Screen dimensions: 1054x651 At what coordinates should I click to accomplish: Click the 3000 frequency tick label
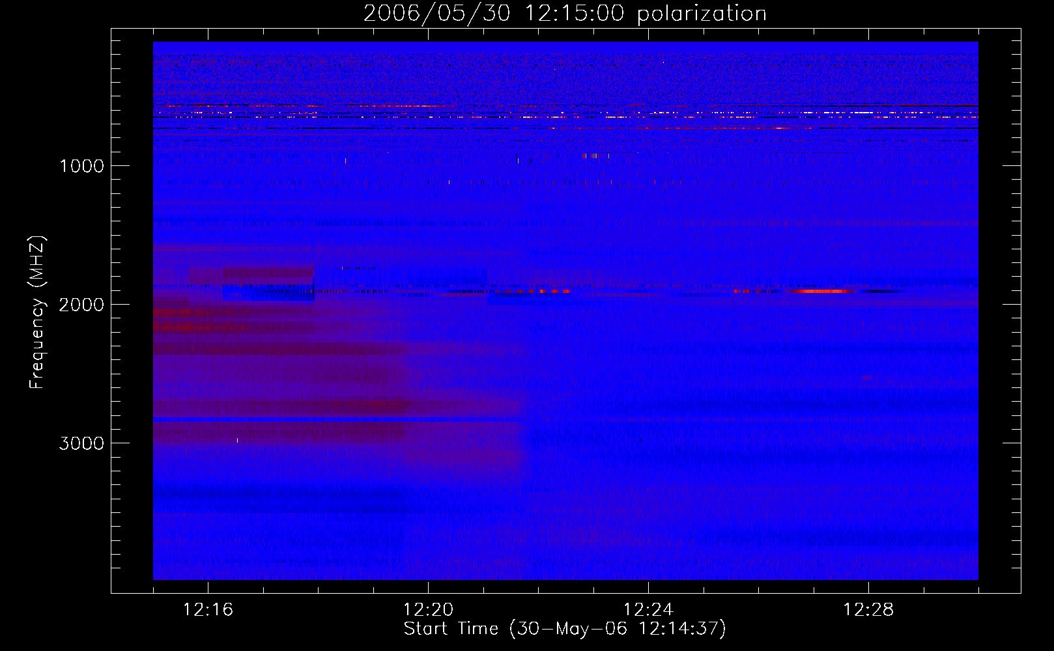pyautogui.click(x=82, y=443)
